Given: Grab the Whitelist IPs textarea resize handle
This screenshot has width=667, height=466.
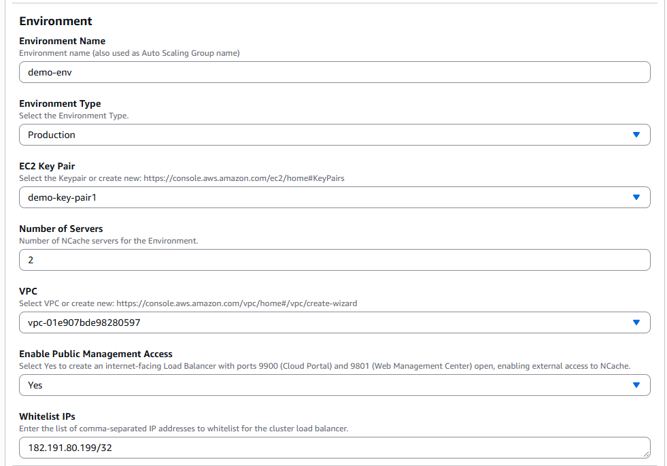Looking at the screenshot, I should pos(646,454).
